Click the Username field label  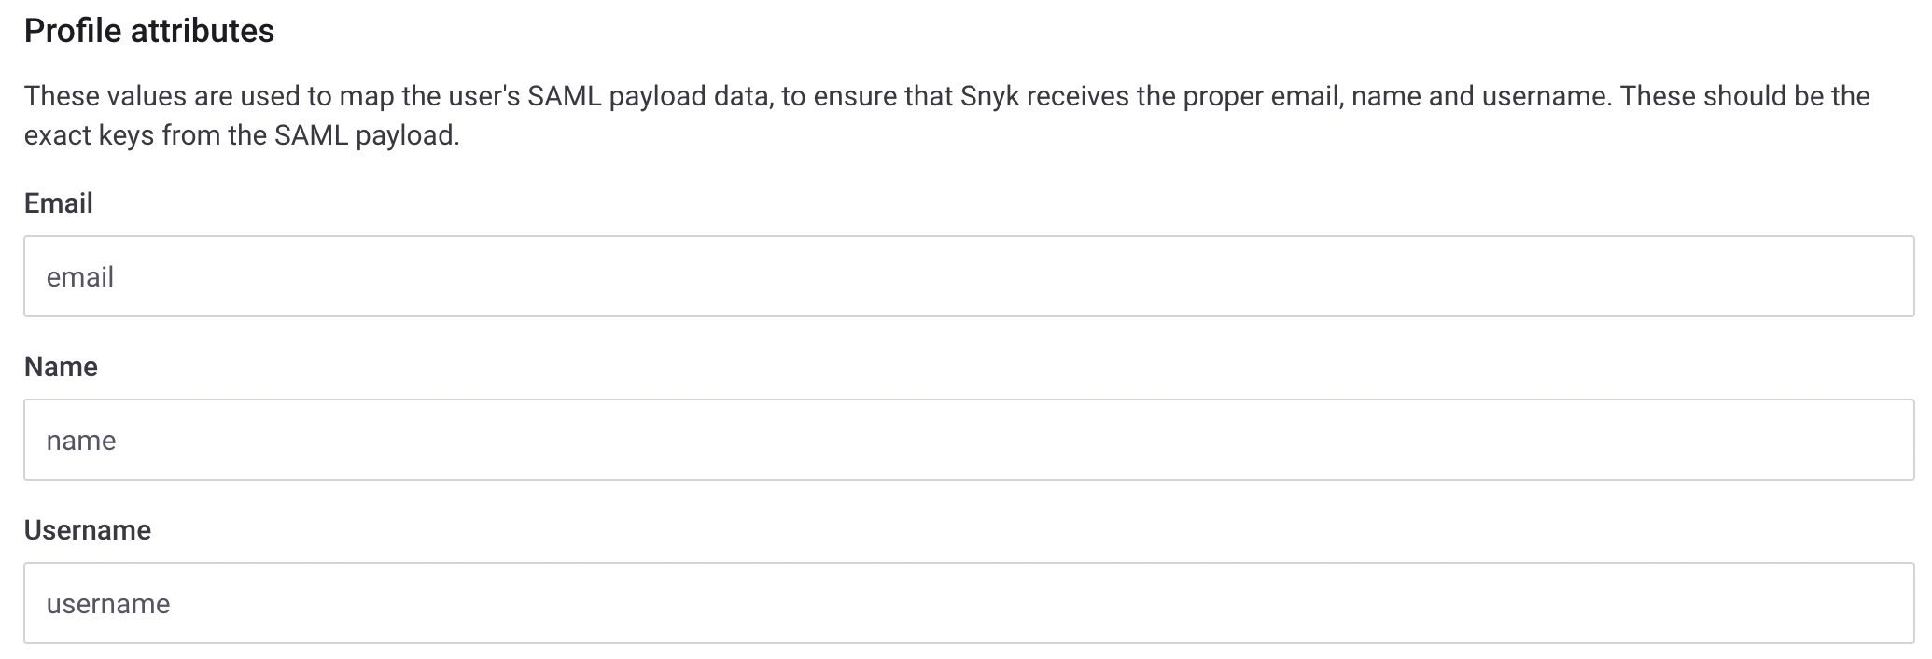pos(87,529)
